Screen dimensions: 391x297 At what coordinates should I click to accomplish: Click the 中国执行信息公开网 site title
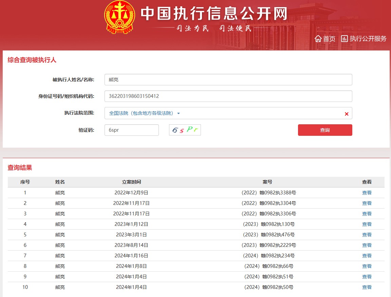tap(214, 13)
